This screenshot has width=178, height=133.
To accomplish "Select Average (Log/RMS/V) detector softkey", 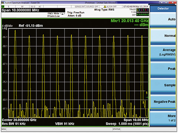I will click(x=163, y=53).
